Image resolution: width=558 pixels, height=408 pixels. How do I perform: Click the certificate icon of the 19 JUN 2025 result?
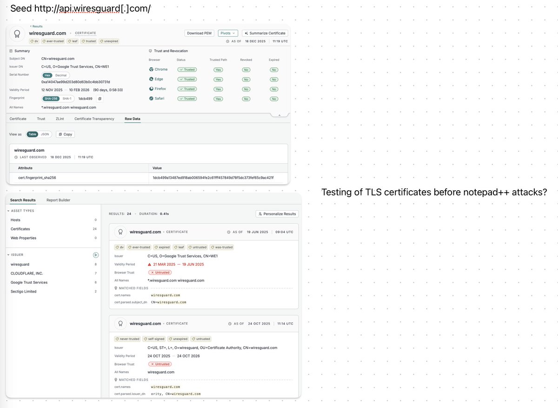(120, 232)
